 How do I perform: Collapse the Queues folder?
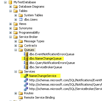tap(16, 50)
